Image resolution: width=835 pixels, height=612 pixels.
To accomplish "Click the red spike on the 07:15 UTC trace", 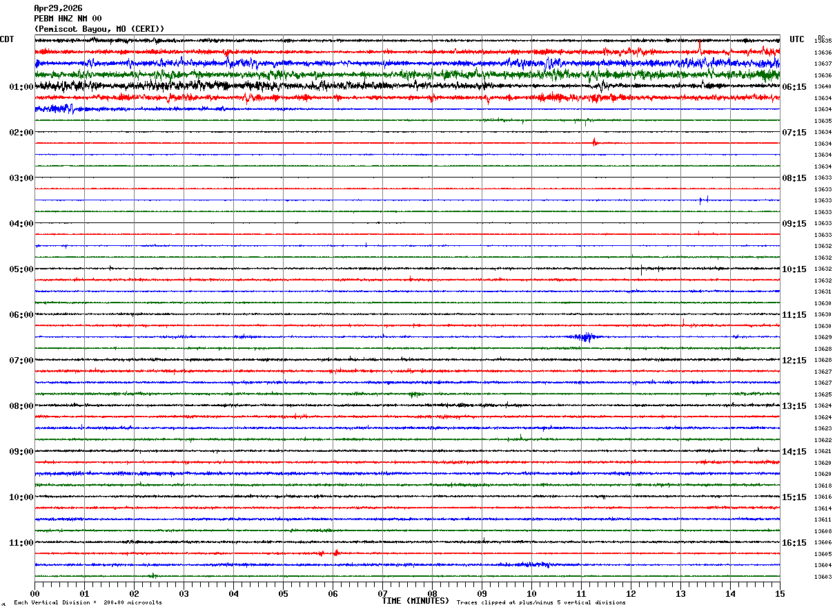I will [595, 142].
